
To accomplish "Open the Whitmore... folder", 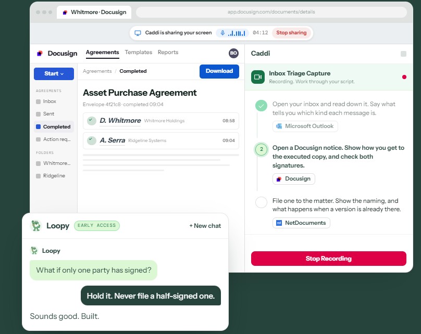I will 54,163.
